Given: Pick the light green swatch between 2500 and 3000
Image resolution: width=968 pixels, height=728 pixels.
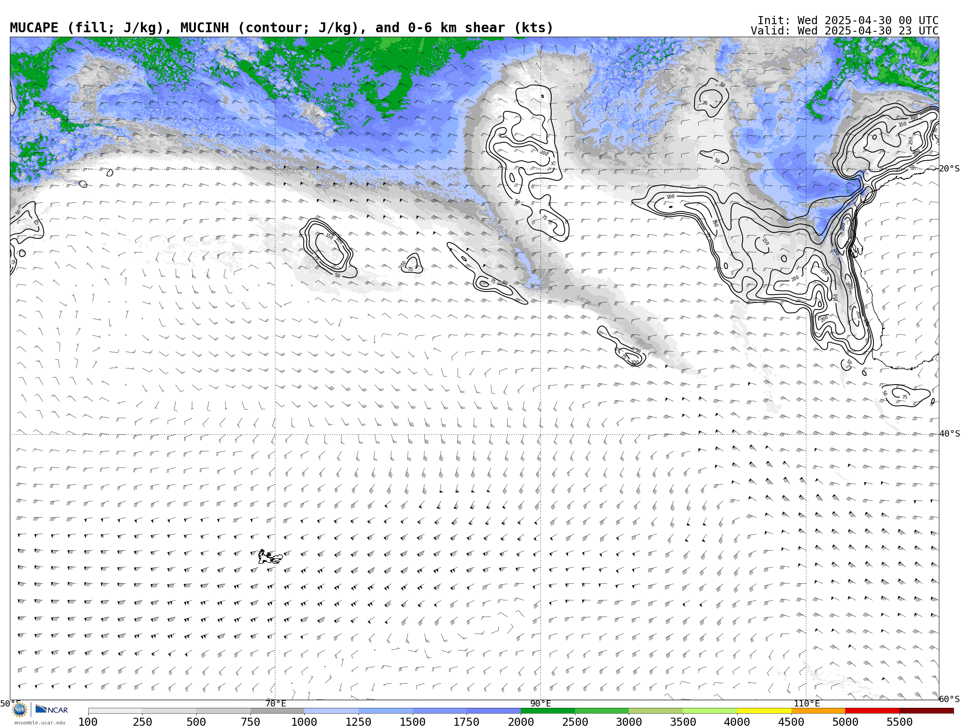Looking at the screenshot, I should (x=602, y=711).
